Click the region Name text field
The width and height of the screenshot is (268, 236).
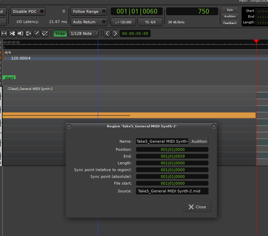point(162,141)
